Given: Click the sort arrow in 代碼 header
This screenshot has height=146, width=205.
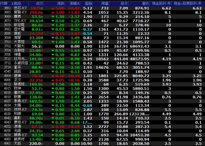Looking at the screenshot, I should point(12,4).
